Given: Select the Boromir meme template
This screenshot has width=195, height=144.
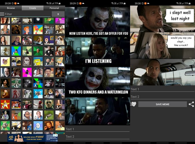Looking at the screenshot, I should [49, 126].
